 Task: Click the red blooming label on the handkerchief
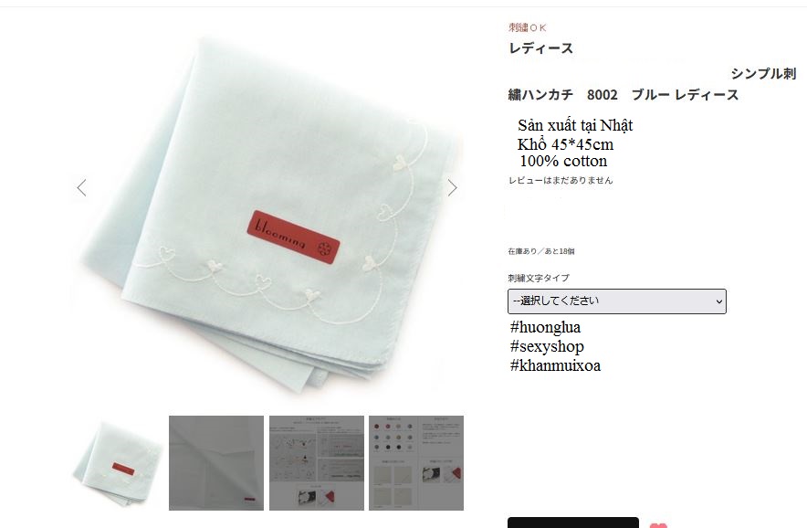(293, 237)
